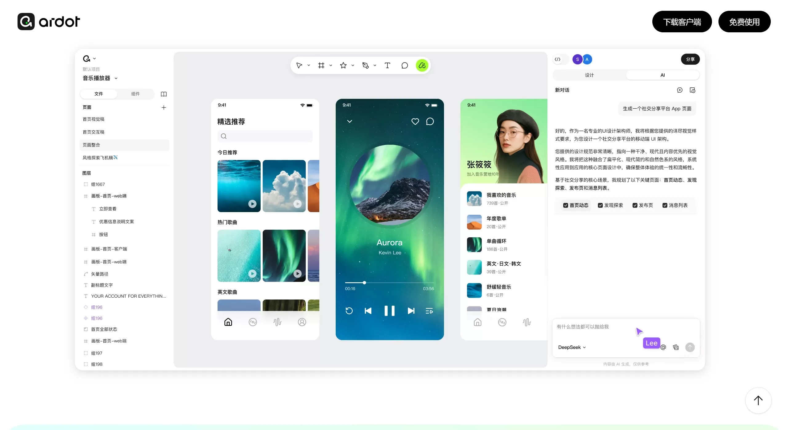Open the frame tool dropdown arrow
The width and height of the screenshot is (788, 430).
[x=331, y=65]
